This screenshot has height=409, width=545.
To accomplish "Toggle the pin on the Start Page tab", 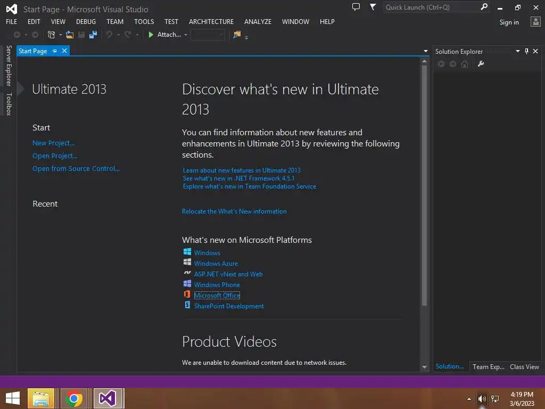I will pos(54,51).
